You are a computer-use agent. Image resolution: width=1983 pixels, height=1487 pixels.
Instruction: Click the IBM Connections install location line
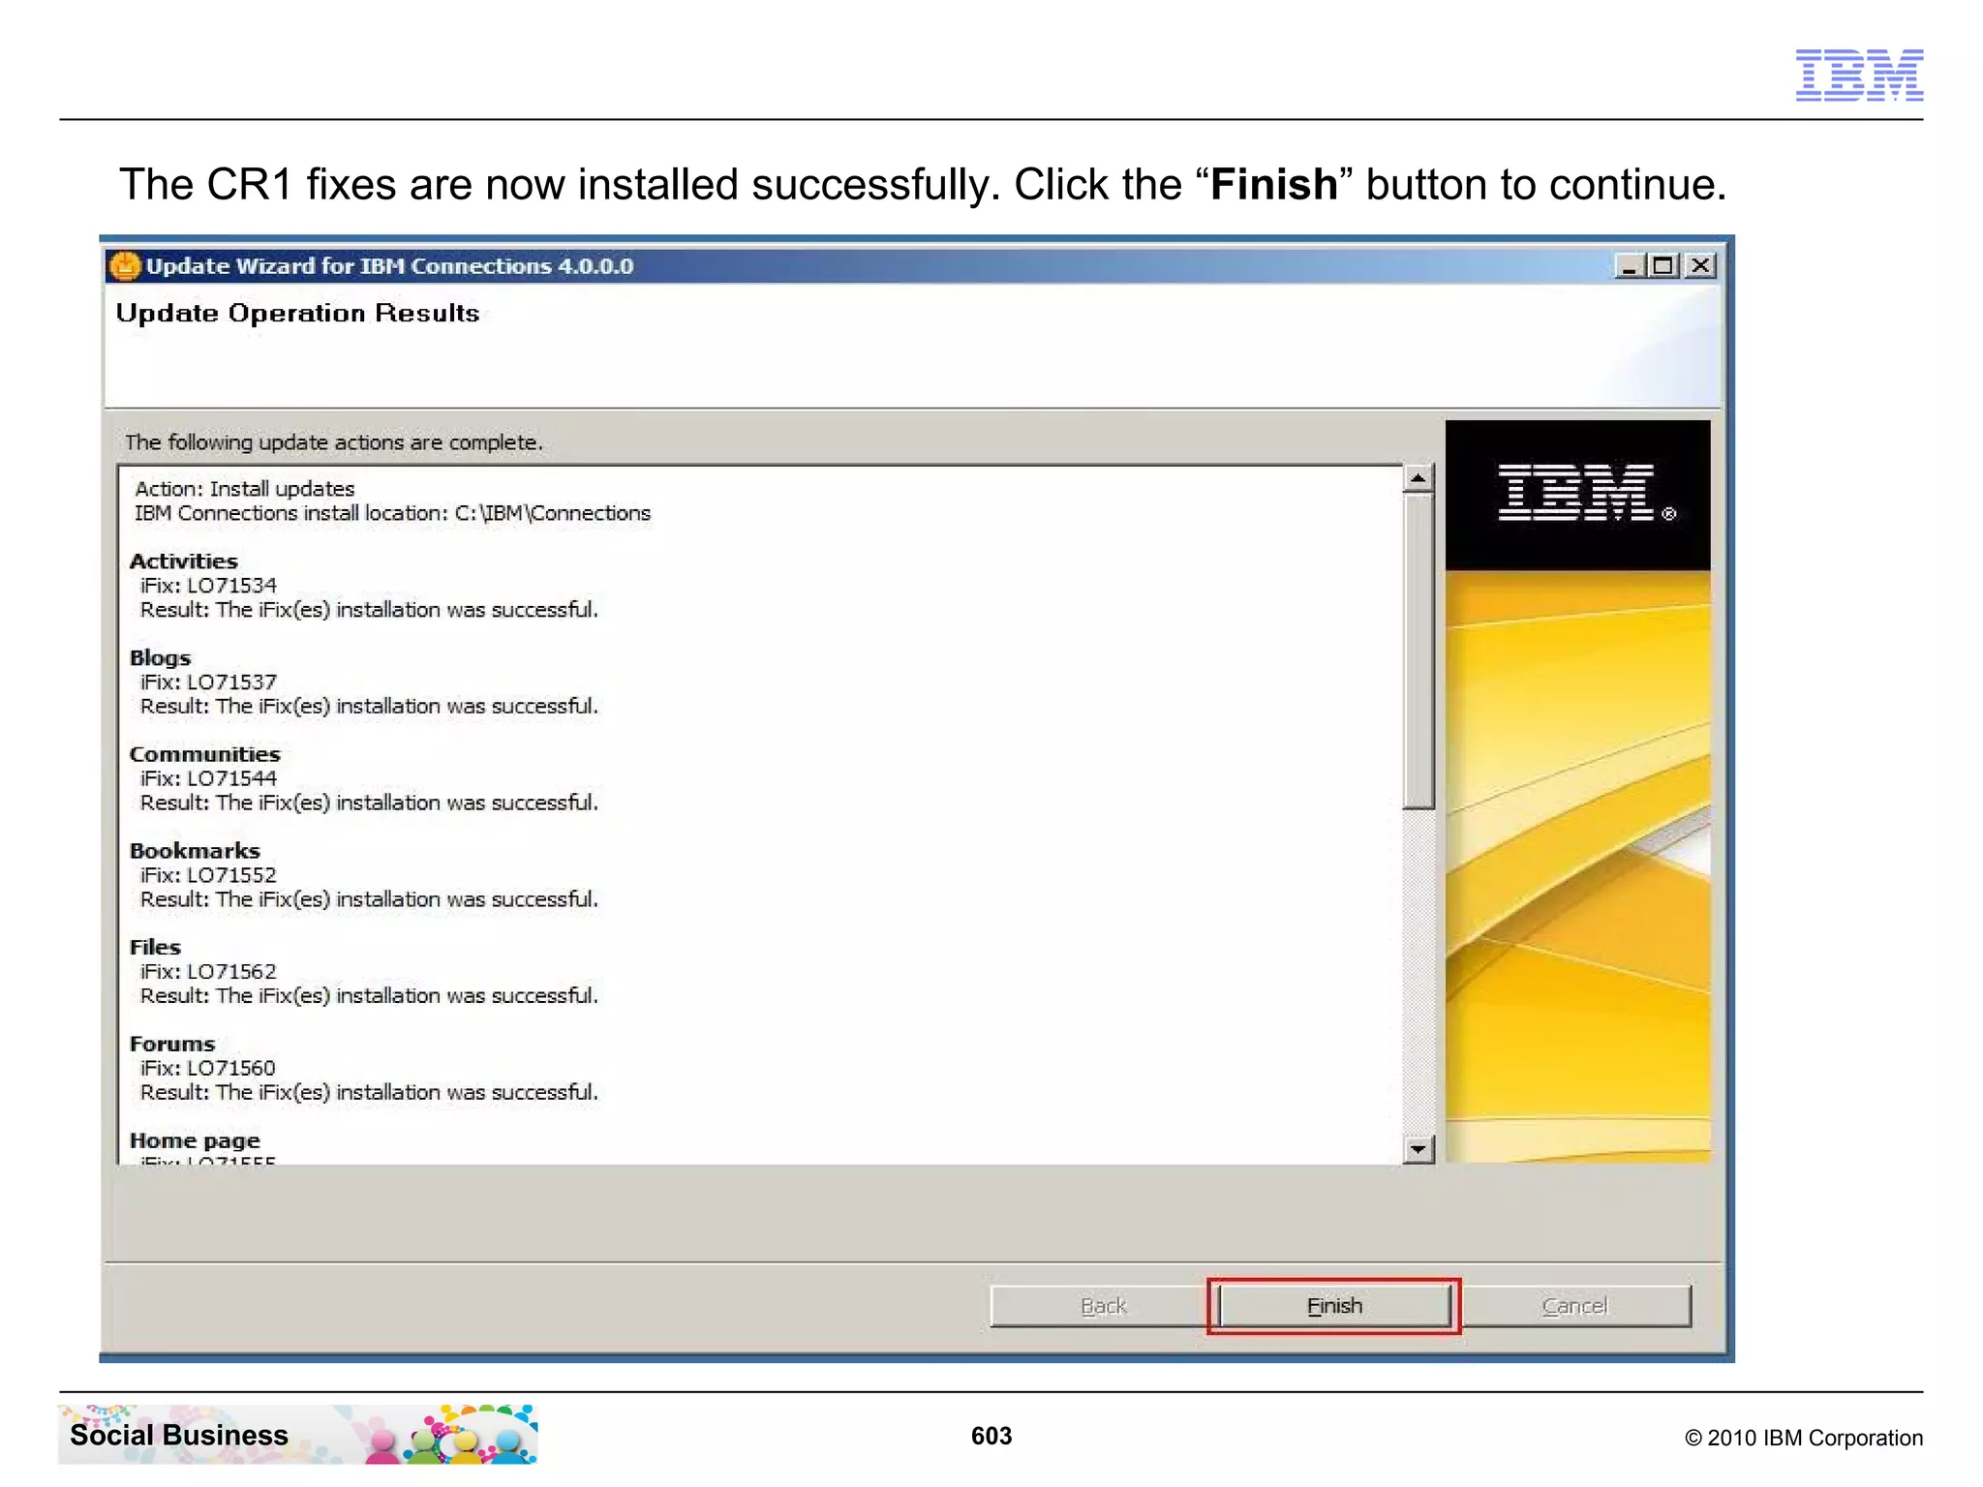392,513
